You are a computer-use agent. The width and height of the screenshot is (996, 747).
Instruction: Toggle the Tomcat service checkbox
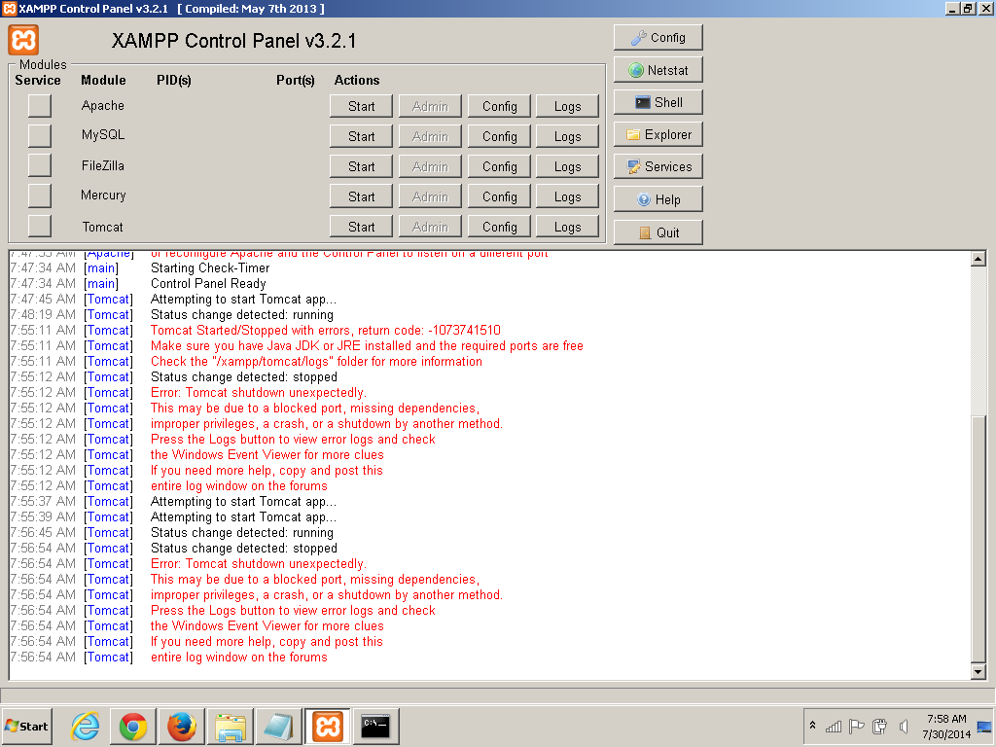coord(39,227)
